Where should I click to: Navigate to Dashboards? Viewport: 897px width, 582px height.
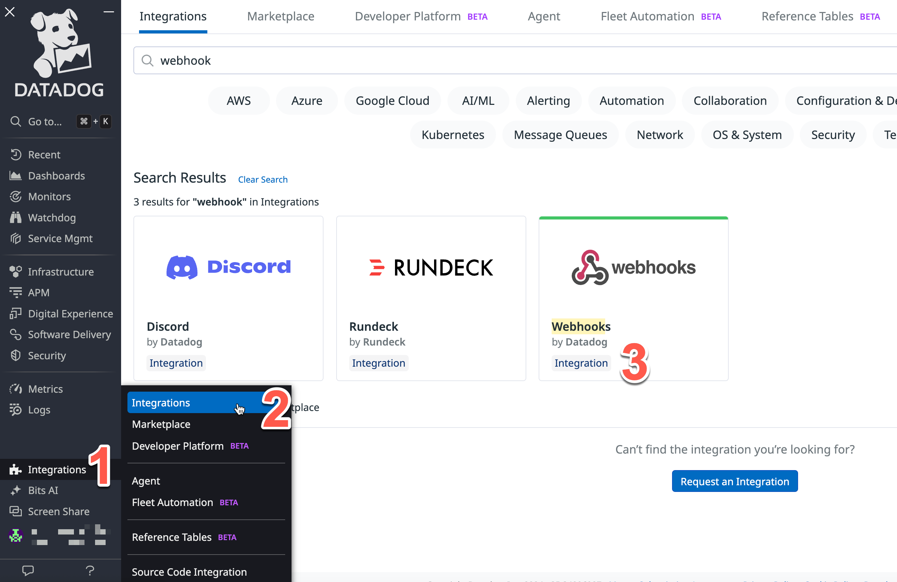point(56,175)
